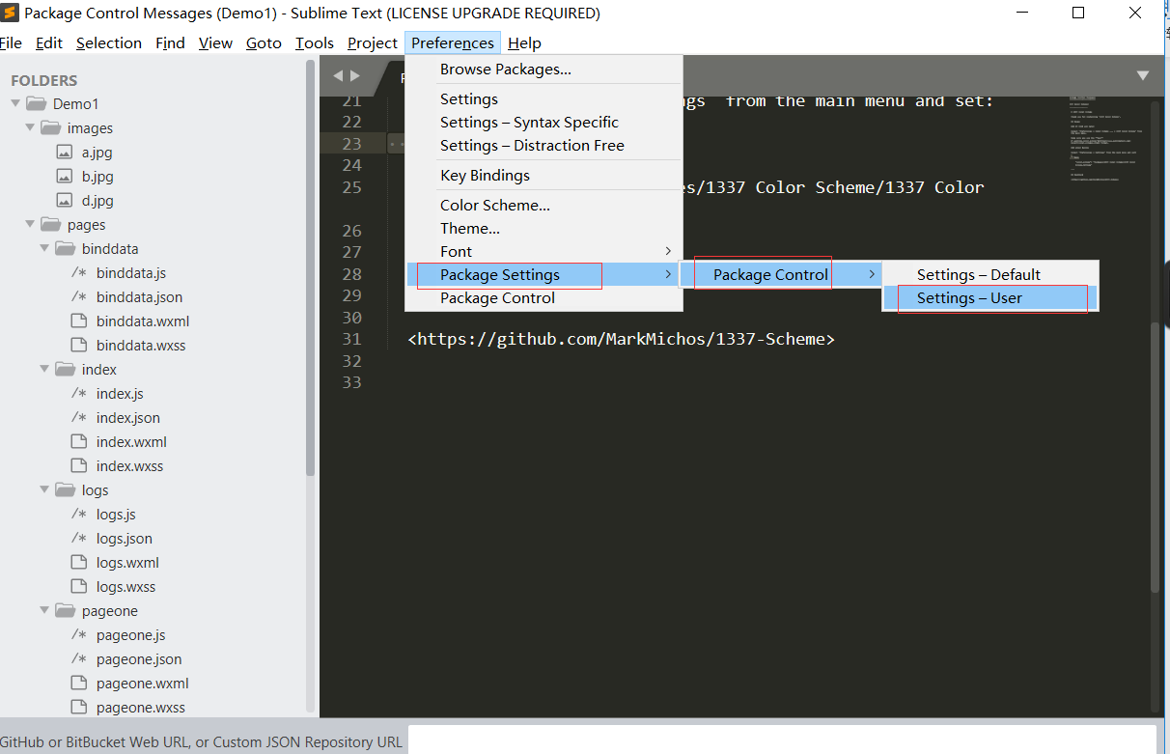Open Settings – User for Package Control
Viewport: 1170px width, 754px height.
pos(990,297)
